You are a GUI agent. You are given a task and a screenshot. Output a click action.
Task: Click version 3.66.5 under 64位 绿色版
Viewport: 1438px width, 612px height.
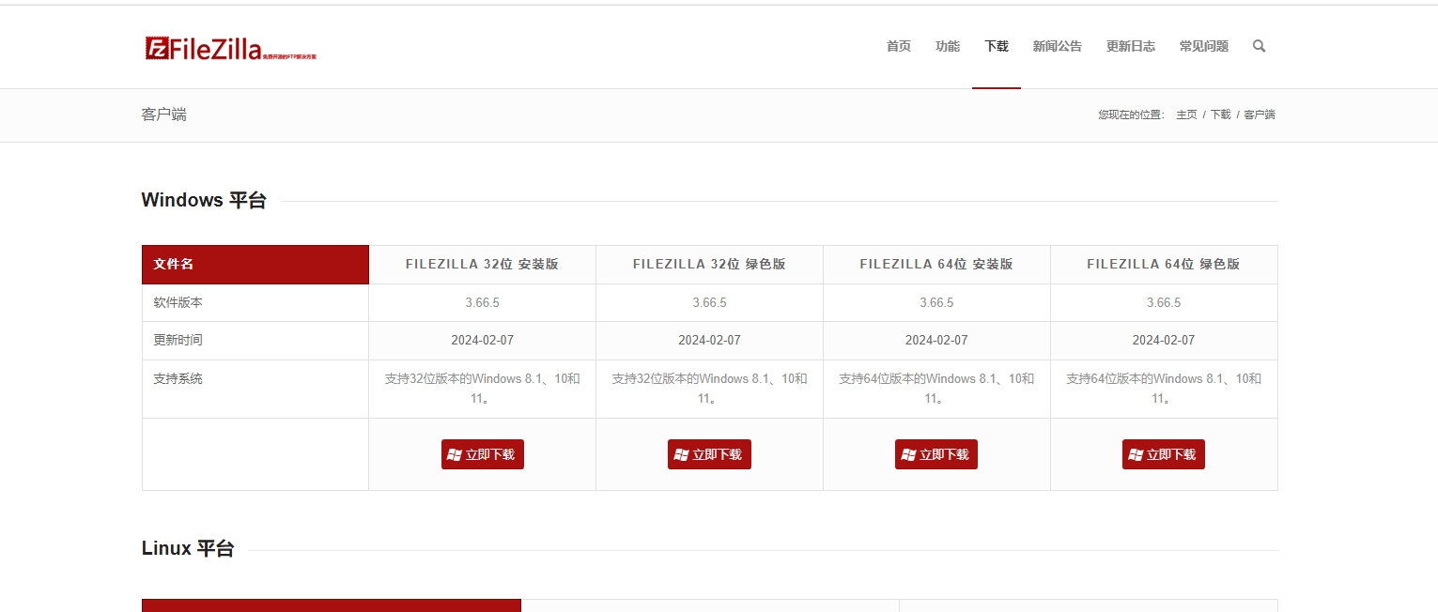point(1164,303)
